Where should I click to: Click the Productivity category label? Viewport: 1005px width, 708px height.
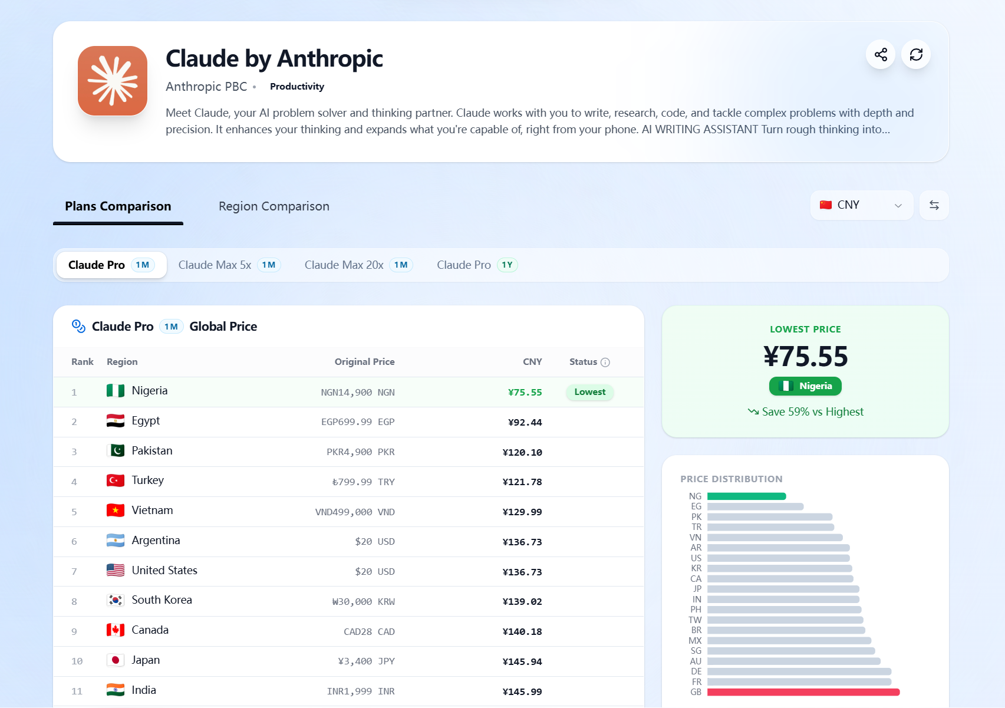pos(297,87)
